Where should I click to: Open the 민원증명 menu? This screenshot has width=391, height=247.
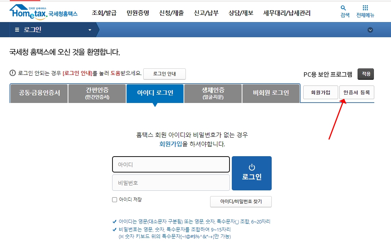coord(138,13)
